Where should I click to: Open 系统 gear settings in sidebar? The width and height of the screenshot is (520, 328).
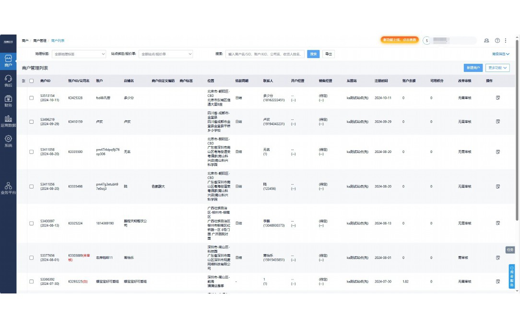(8, 141)
